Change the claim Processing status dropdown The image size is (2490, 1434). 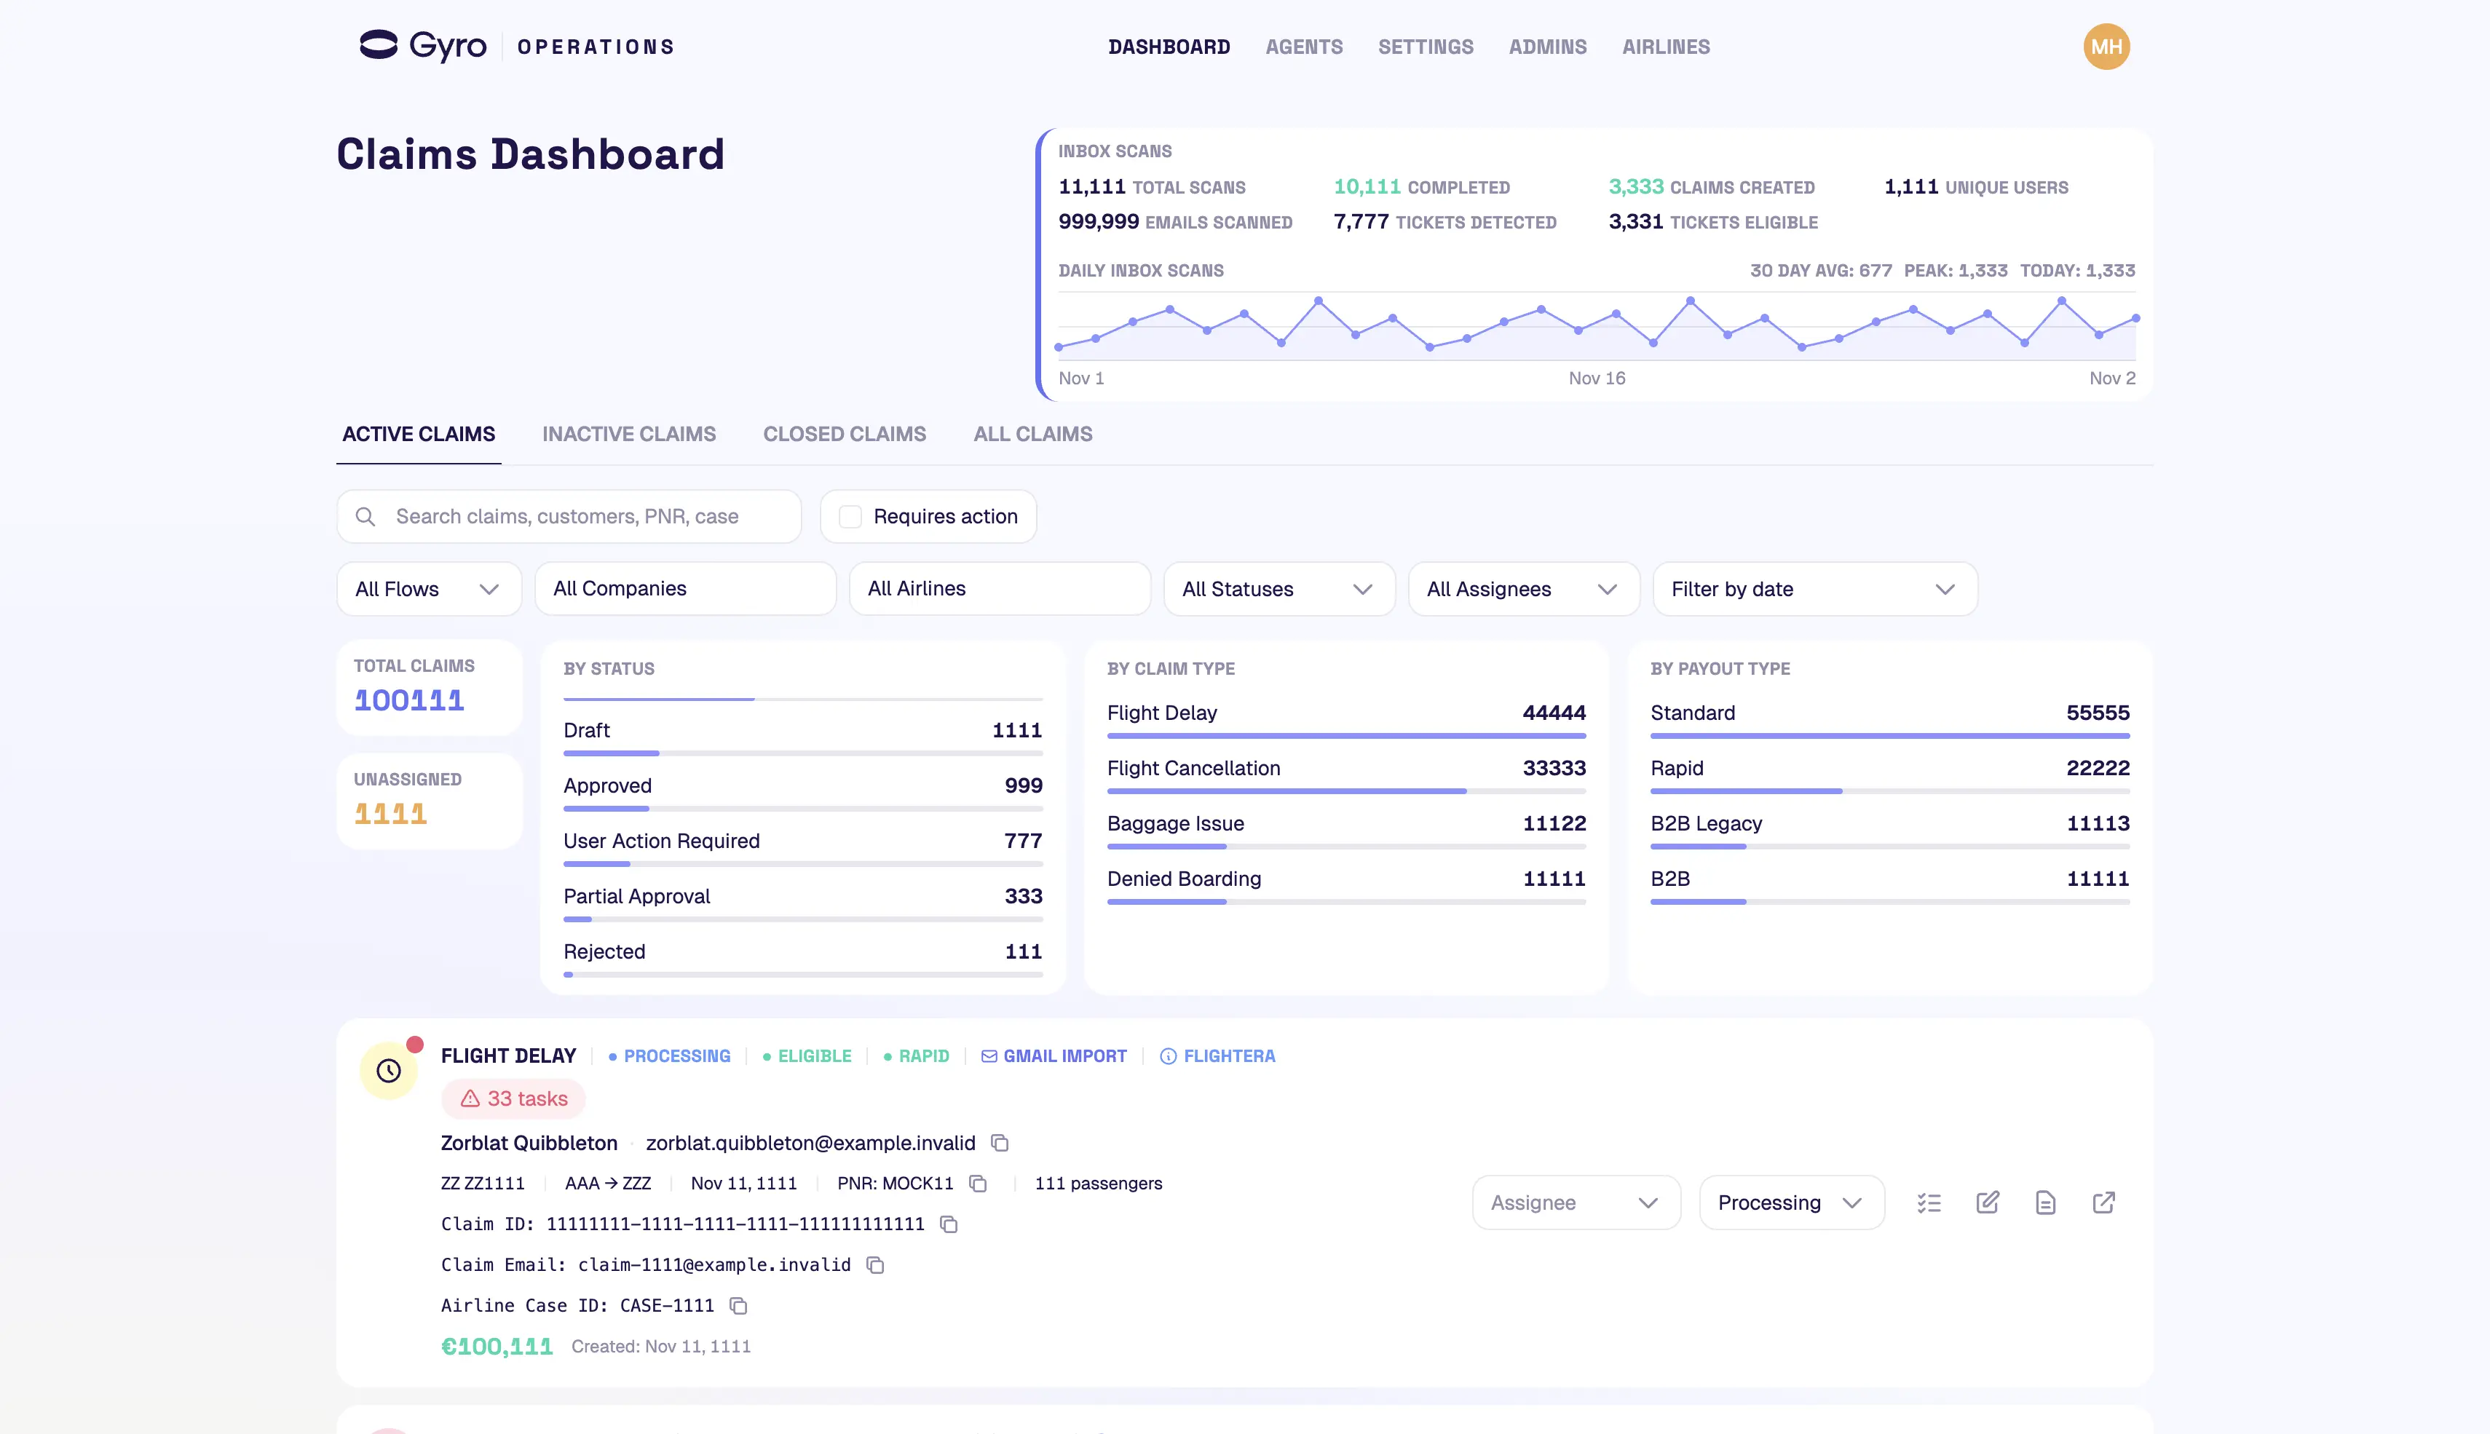[1792, 1203]
